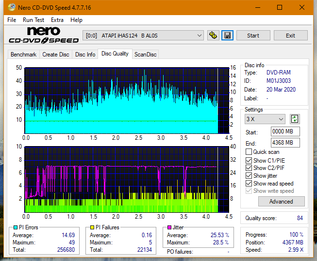This screenshot has height=261, width=317.
Task: Open the Run Test menu
Action: click(x=33, y=20)
